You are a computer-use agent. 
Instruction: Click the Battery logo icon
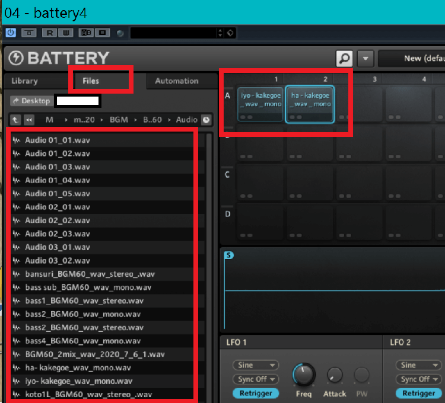[x=16, y=58]
